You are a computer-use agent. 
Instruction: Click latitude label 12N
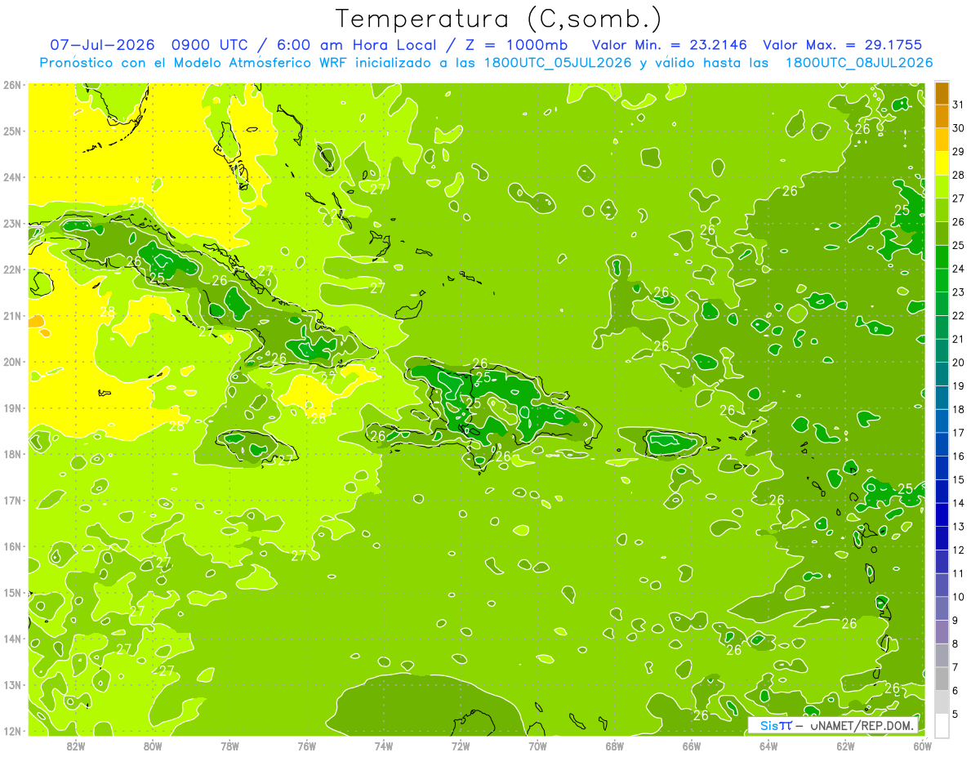[12, 731]
